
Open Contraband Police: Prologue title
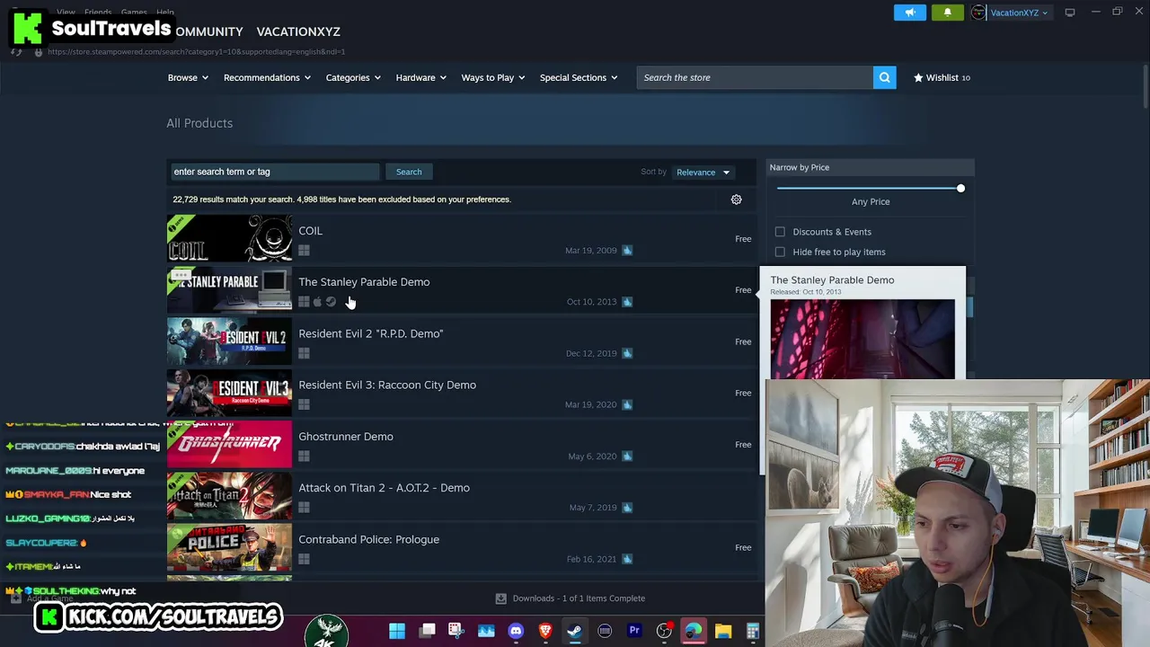pos(368,539)
